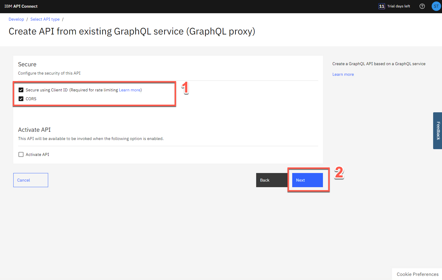Viewport: 442px width, 280px height.
Task: Click the 11 trial days counter badge
Action: [382, 6]
